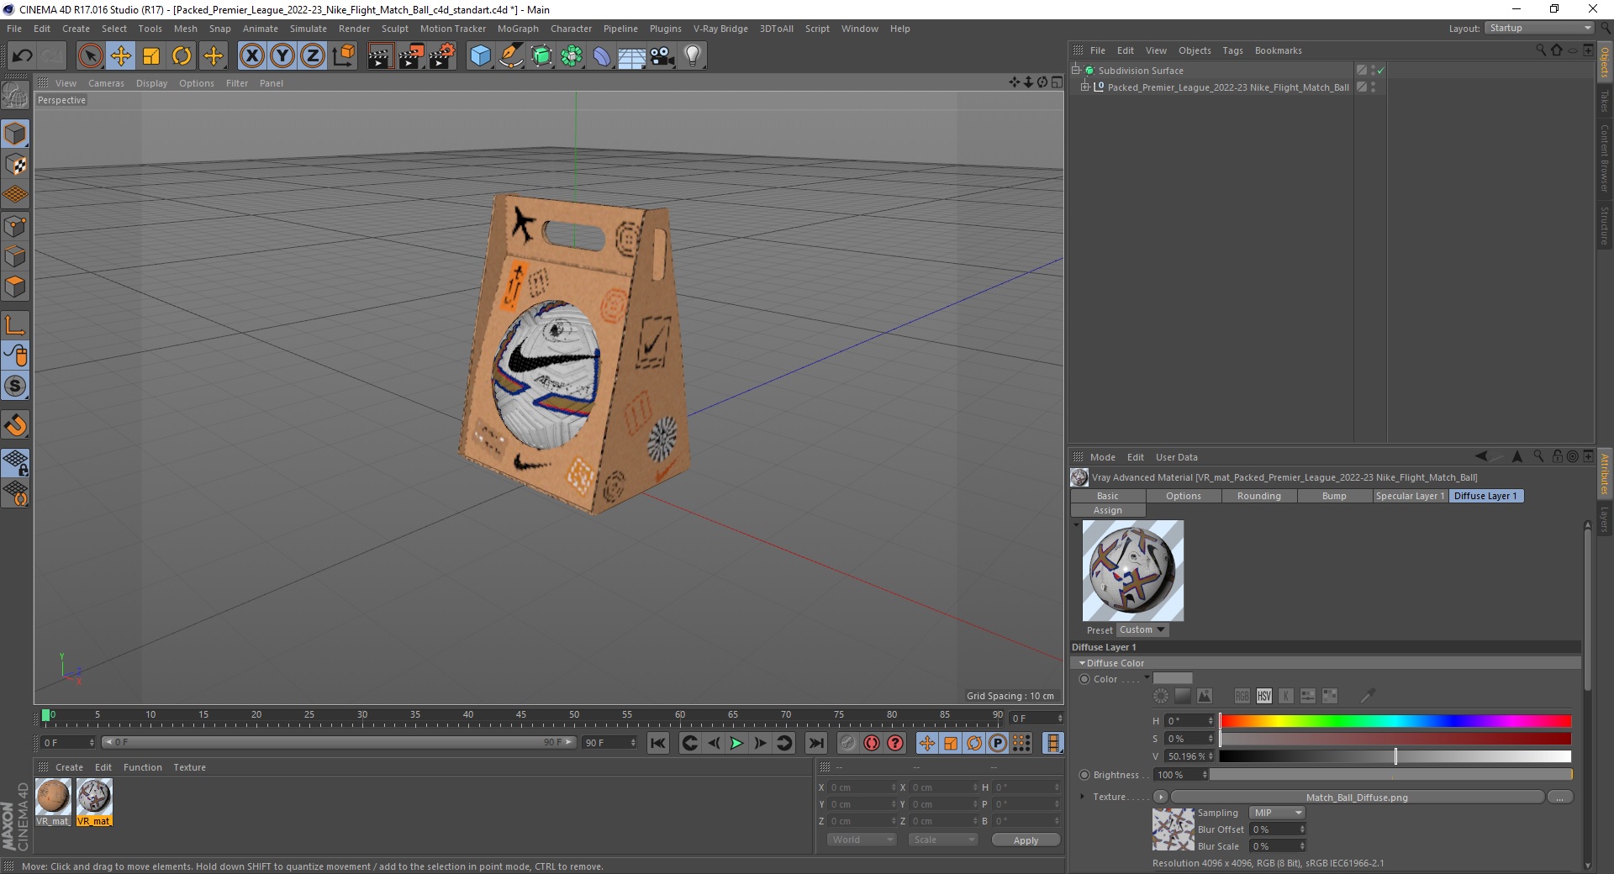Screen dimensions: 1614x874
Task: Open the Sampling MIP dropdown
Action: 1277,813
